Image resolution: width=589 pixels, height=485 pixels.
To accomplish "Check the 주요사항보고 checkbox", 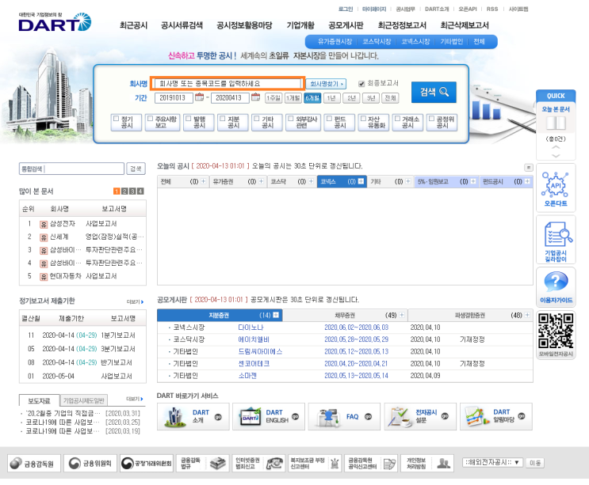I will click(x=151, y=119).
